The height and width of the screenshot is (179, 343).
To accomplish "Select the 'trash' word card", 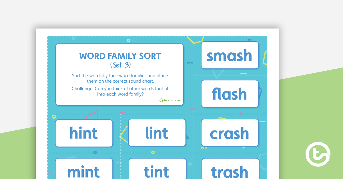I will [230, 170].
